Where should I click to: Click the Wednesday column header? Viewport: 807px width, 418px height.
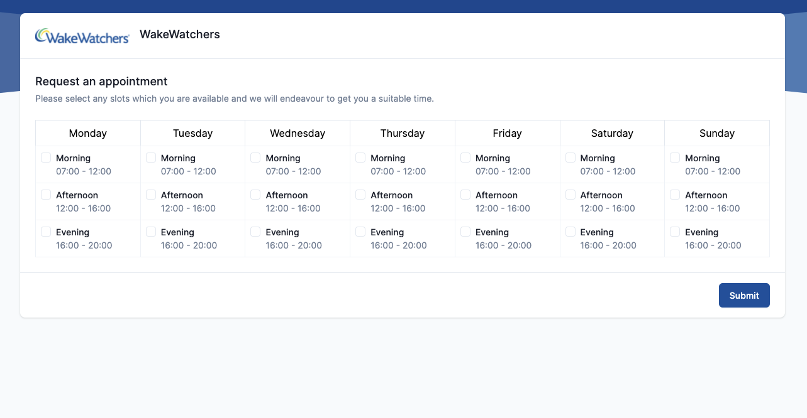point(298,133)
